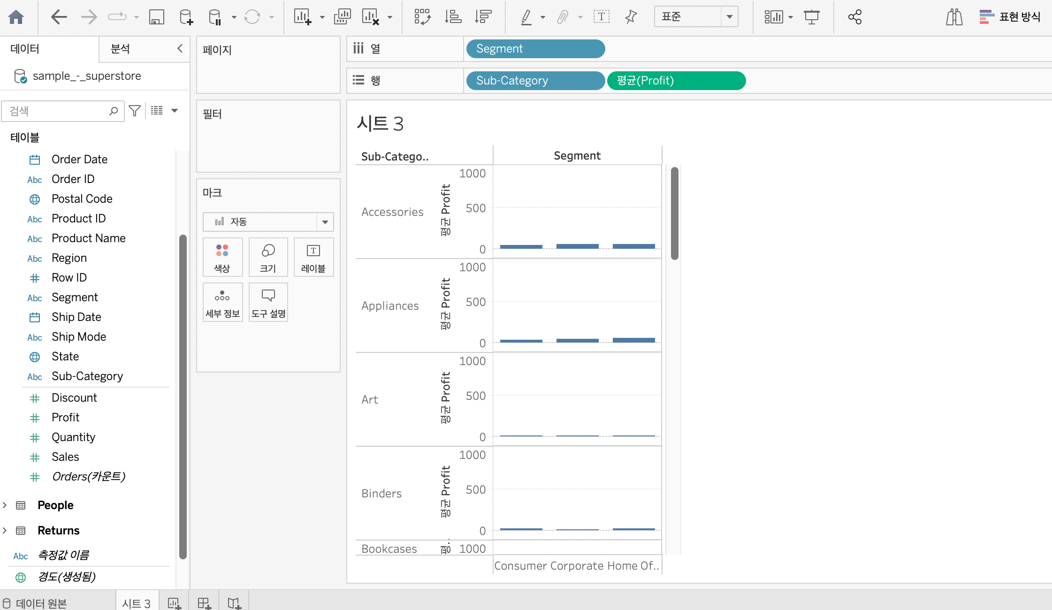
Task: Switch to the Analysis tab
Action: (x=121, y=49)
